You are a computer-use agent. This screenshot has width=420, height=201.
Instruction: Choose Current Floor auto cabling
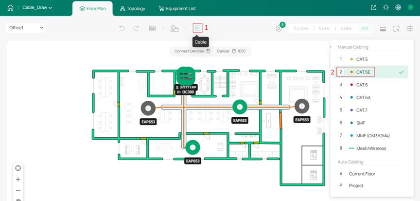(x=362, y=174)
